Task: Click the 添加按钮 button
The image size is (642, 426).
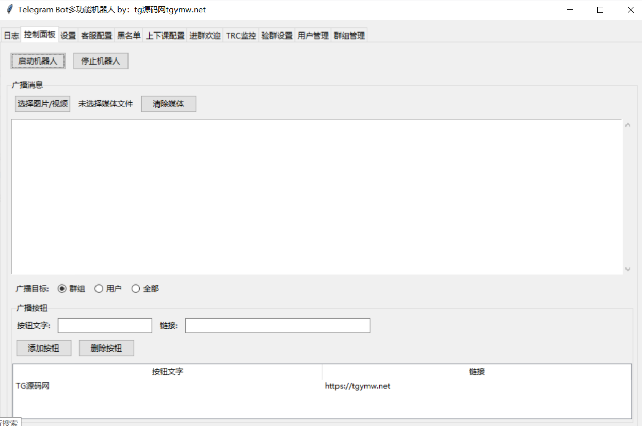Action: [43, 348]
